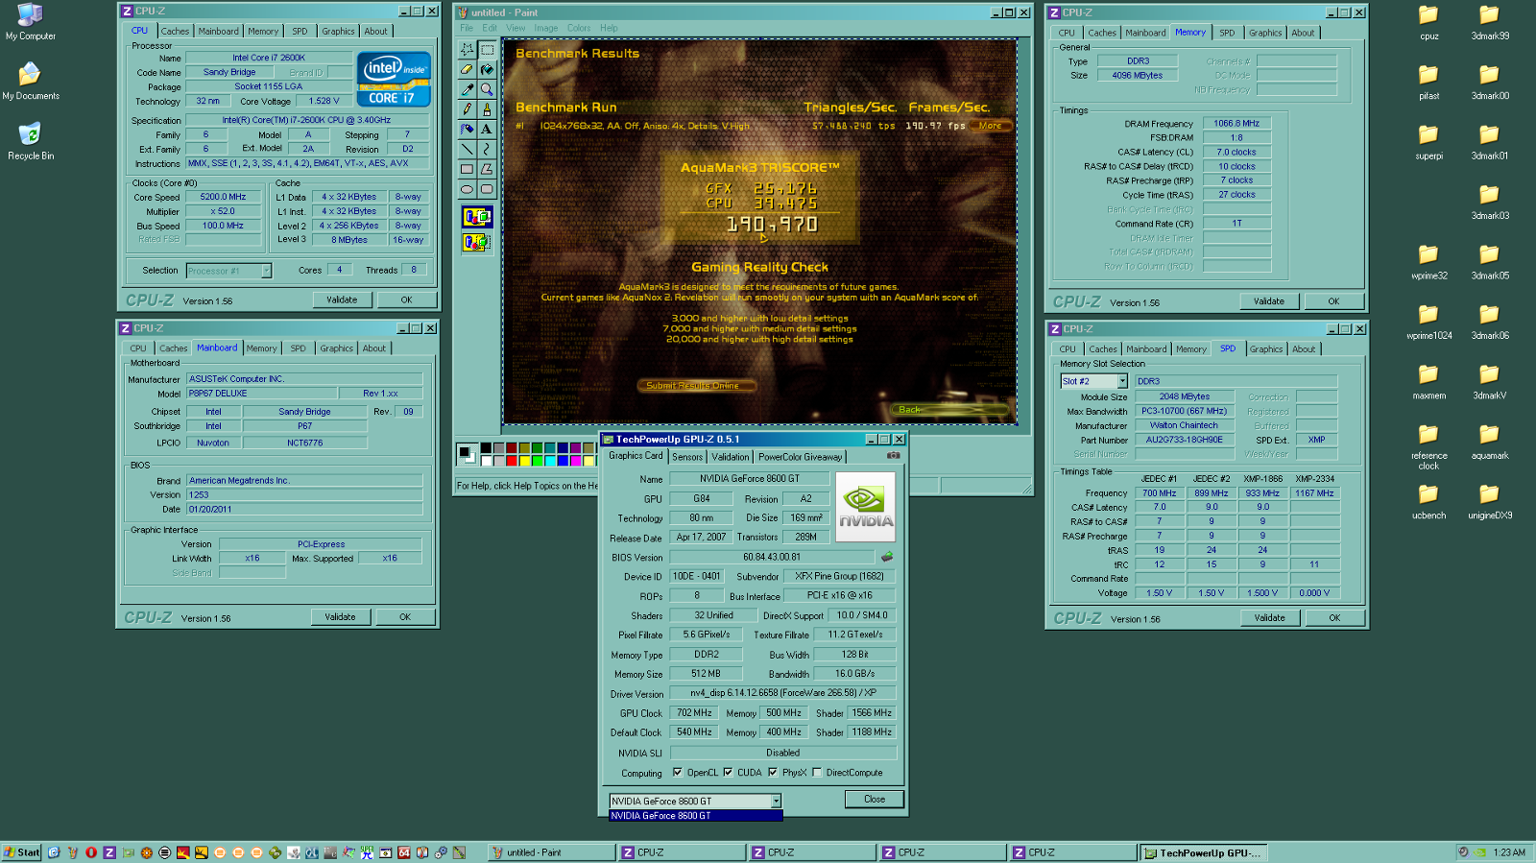Image resolution: width=1536 pixels, height=863 pixels.
Task: Select the Rectangle shape tool in Paint
Action: click(468, 169)
